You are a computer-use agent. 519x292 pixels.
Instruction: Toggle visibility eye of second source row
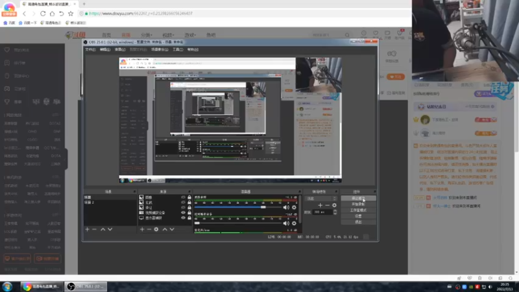click(183, 202)
